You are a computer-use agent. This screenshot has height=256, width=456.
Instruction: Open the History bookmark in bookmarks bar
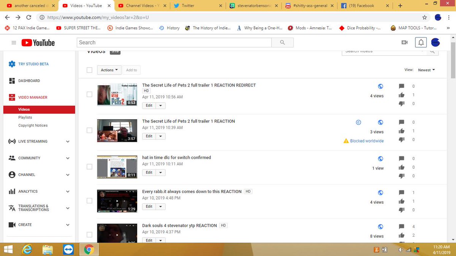pos(169,28)
